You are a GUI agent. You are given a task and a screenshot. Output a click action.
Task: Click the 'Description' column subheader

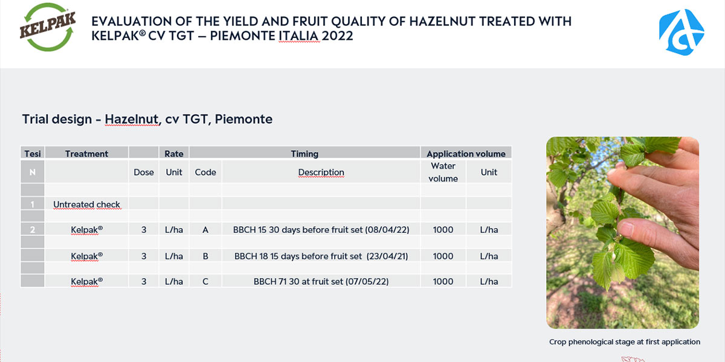click(x=321, y=172)
